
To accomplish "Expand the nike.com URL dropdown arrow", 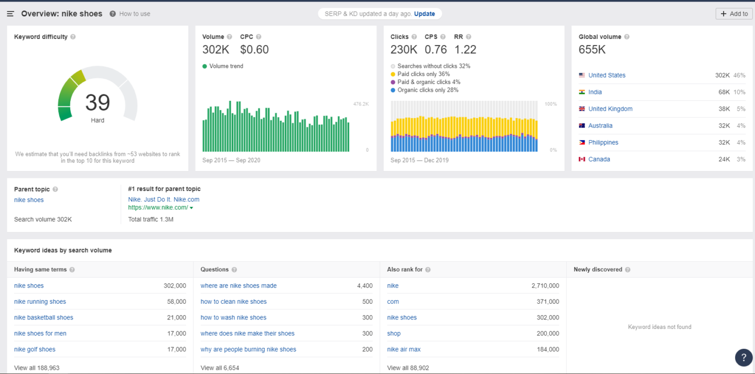I will pos(191,208).
